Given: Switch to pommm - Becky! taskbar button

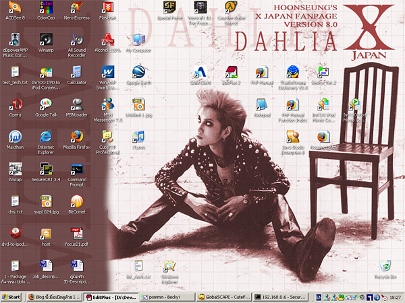Looking at the screenshot, I should 167,297.
